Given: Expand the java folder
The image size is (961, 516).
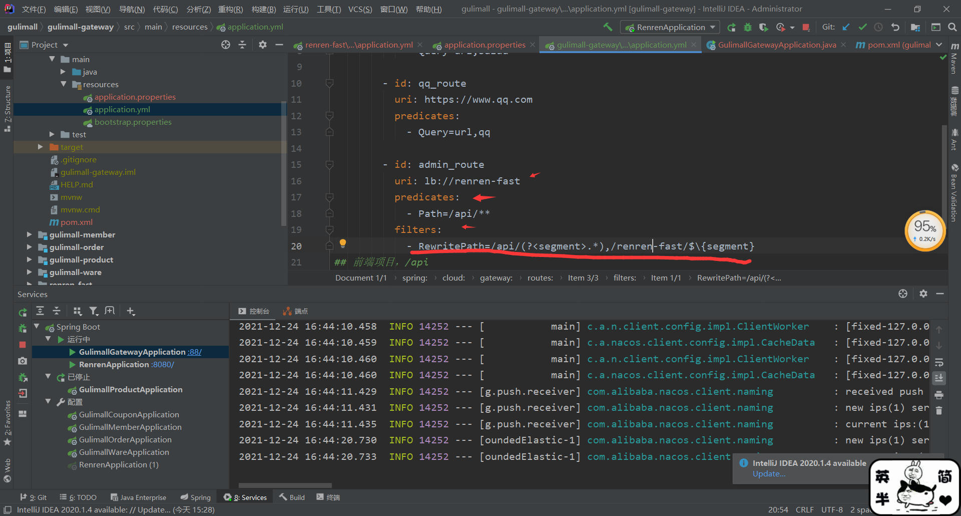Looking at the screenshot, I should [x=63, y=72].
